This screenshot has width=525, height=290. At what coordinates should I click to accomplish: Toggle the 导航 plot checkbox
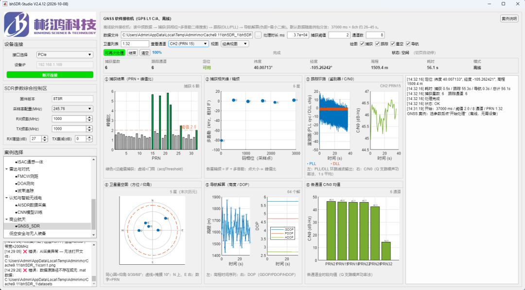(408, 44)
